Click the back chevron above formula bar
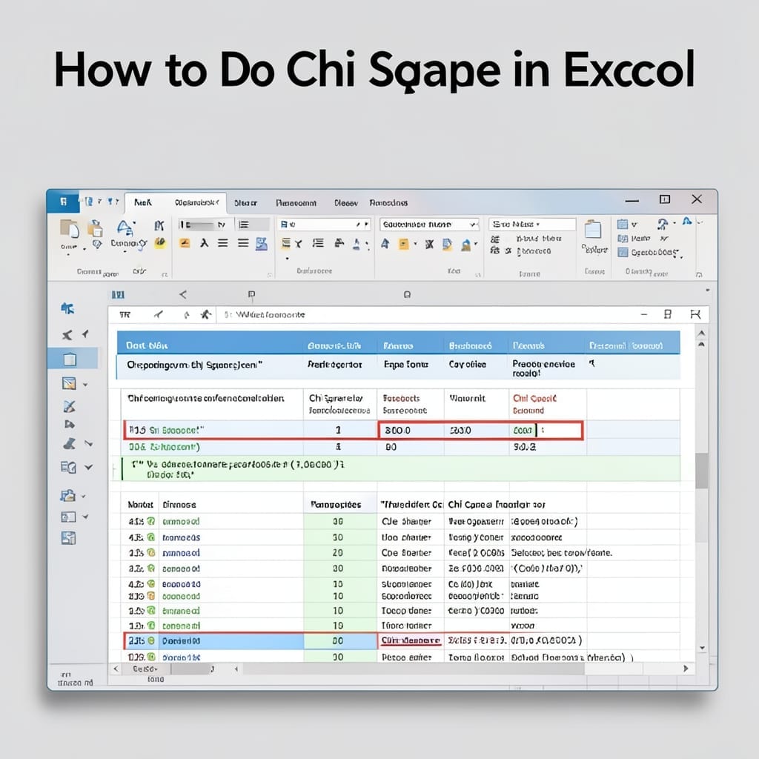759x759 pixels. (x=182, y=294)
